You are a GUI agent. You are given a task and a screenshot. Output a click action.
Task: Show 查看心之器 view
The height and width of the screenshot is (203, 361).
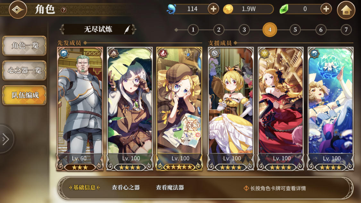tap(126, 188)
